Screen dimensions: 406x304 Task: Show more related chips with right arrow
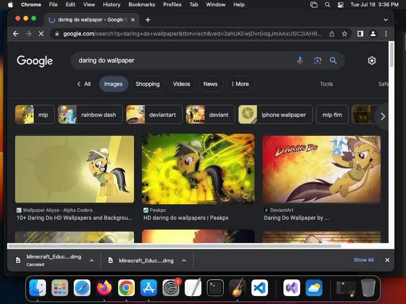[x=383, y=116]
